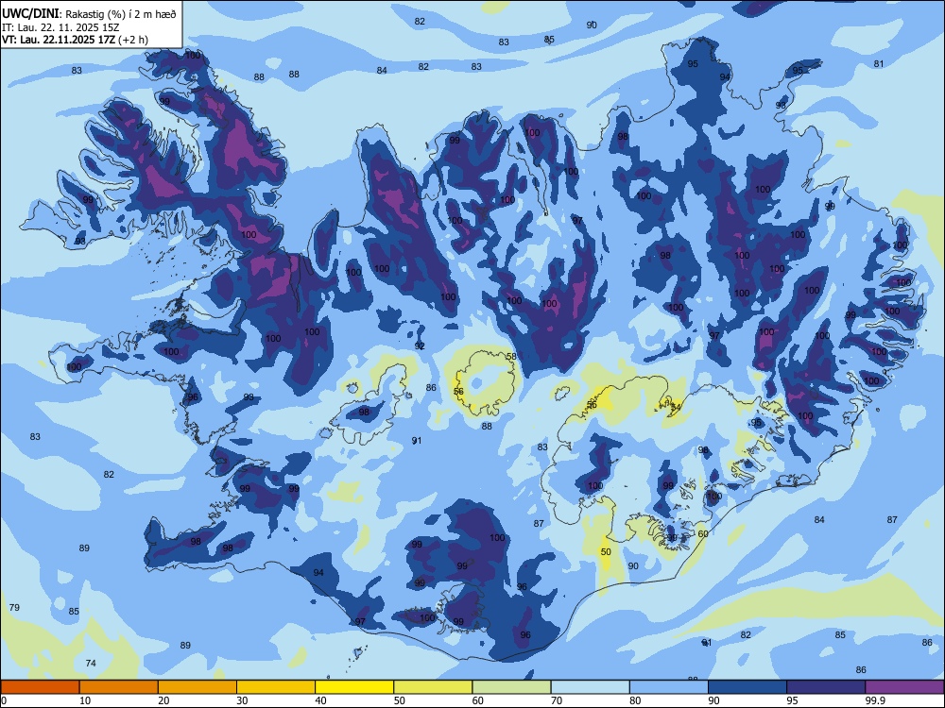Click the 'UWC/DINI' title text

30,14
